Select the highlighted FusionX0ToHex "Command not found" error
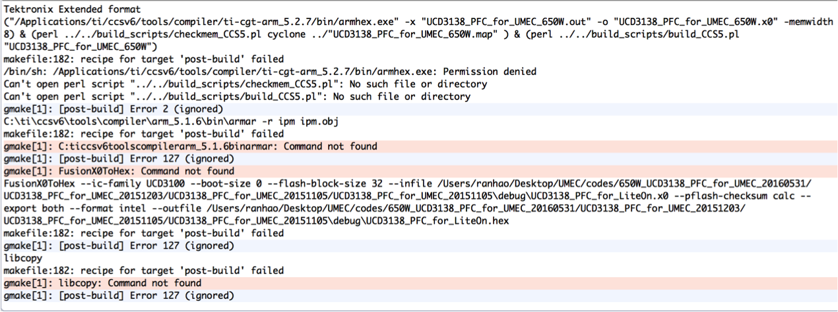Image resolution: width=838 pixels, height=312 pixels. 119,171
